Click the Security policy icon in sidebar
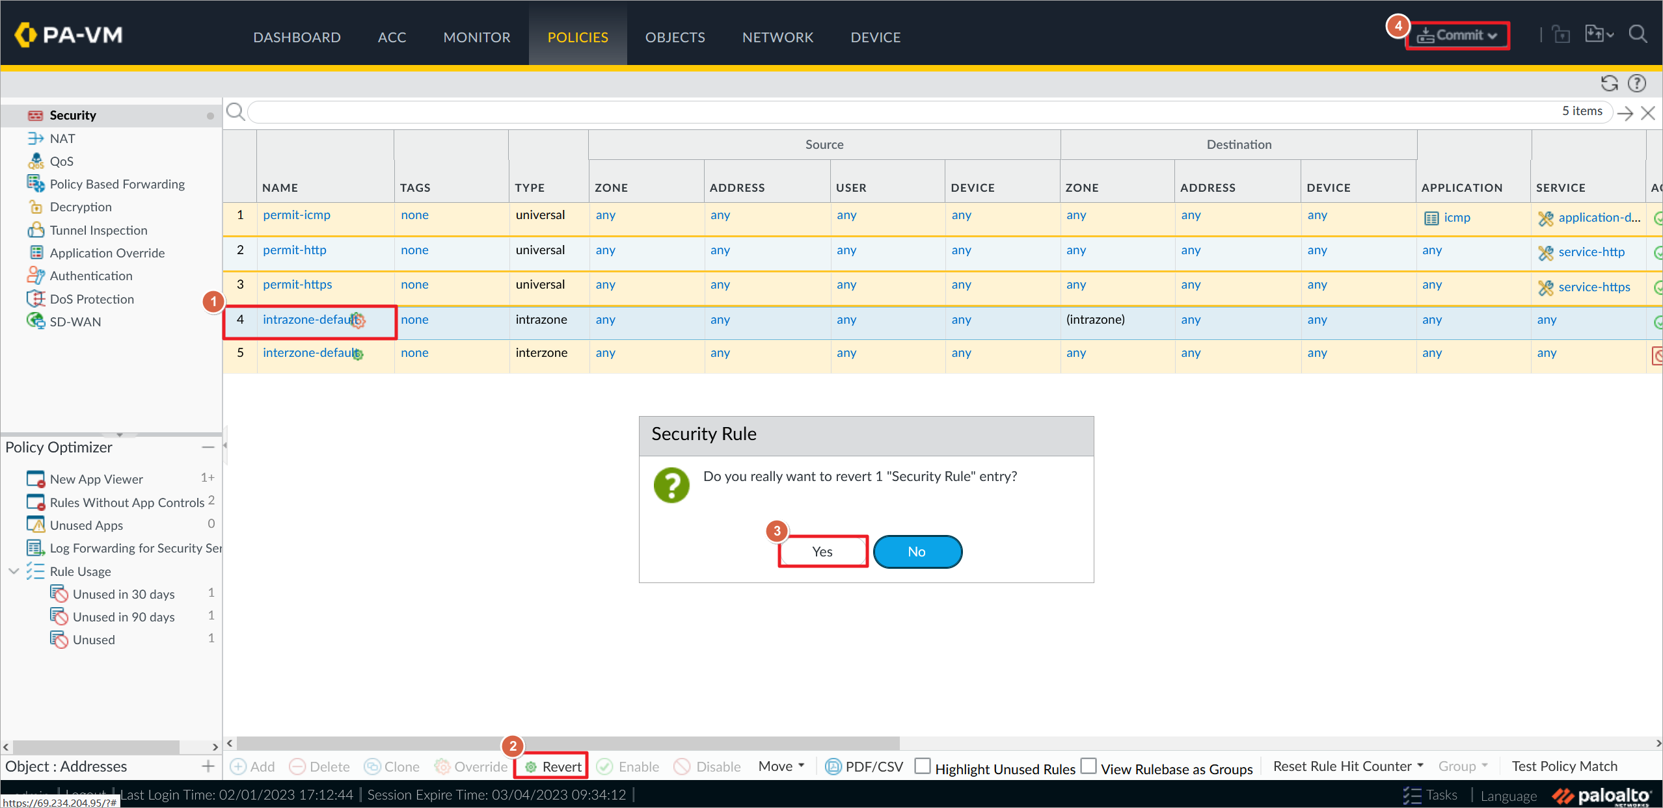The width and height of the screenshot is (1663, 808). [35, 116]
